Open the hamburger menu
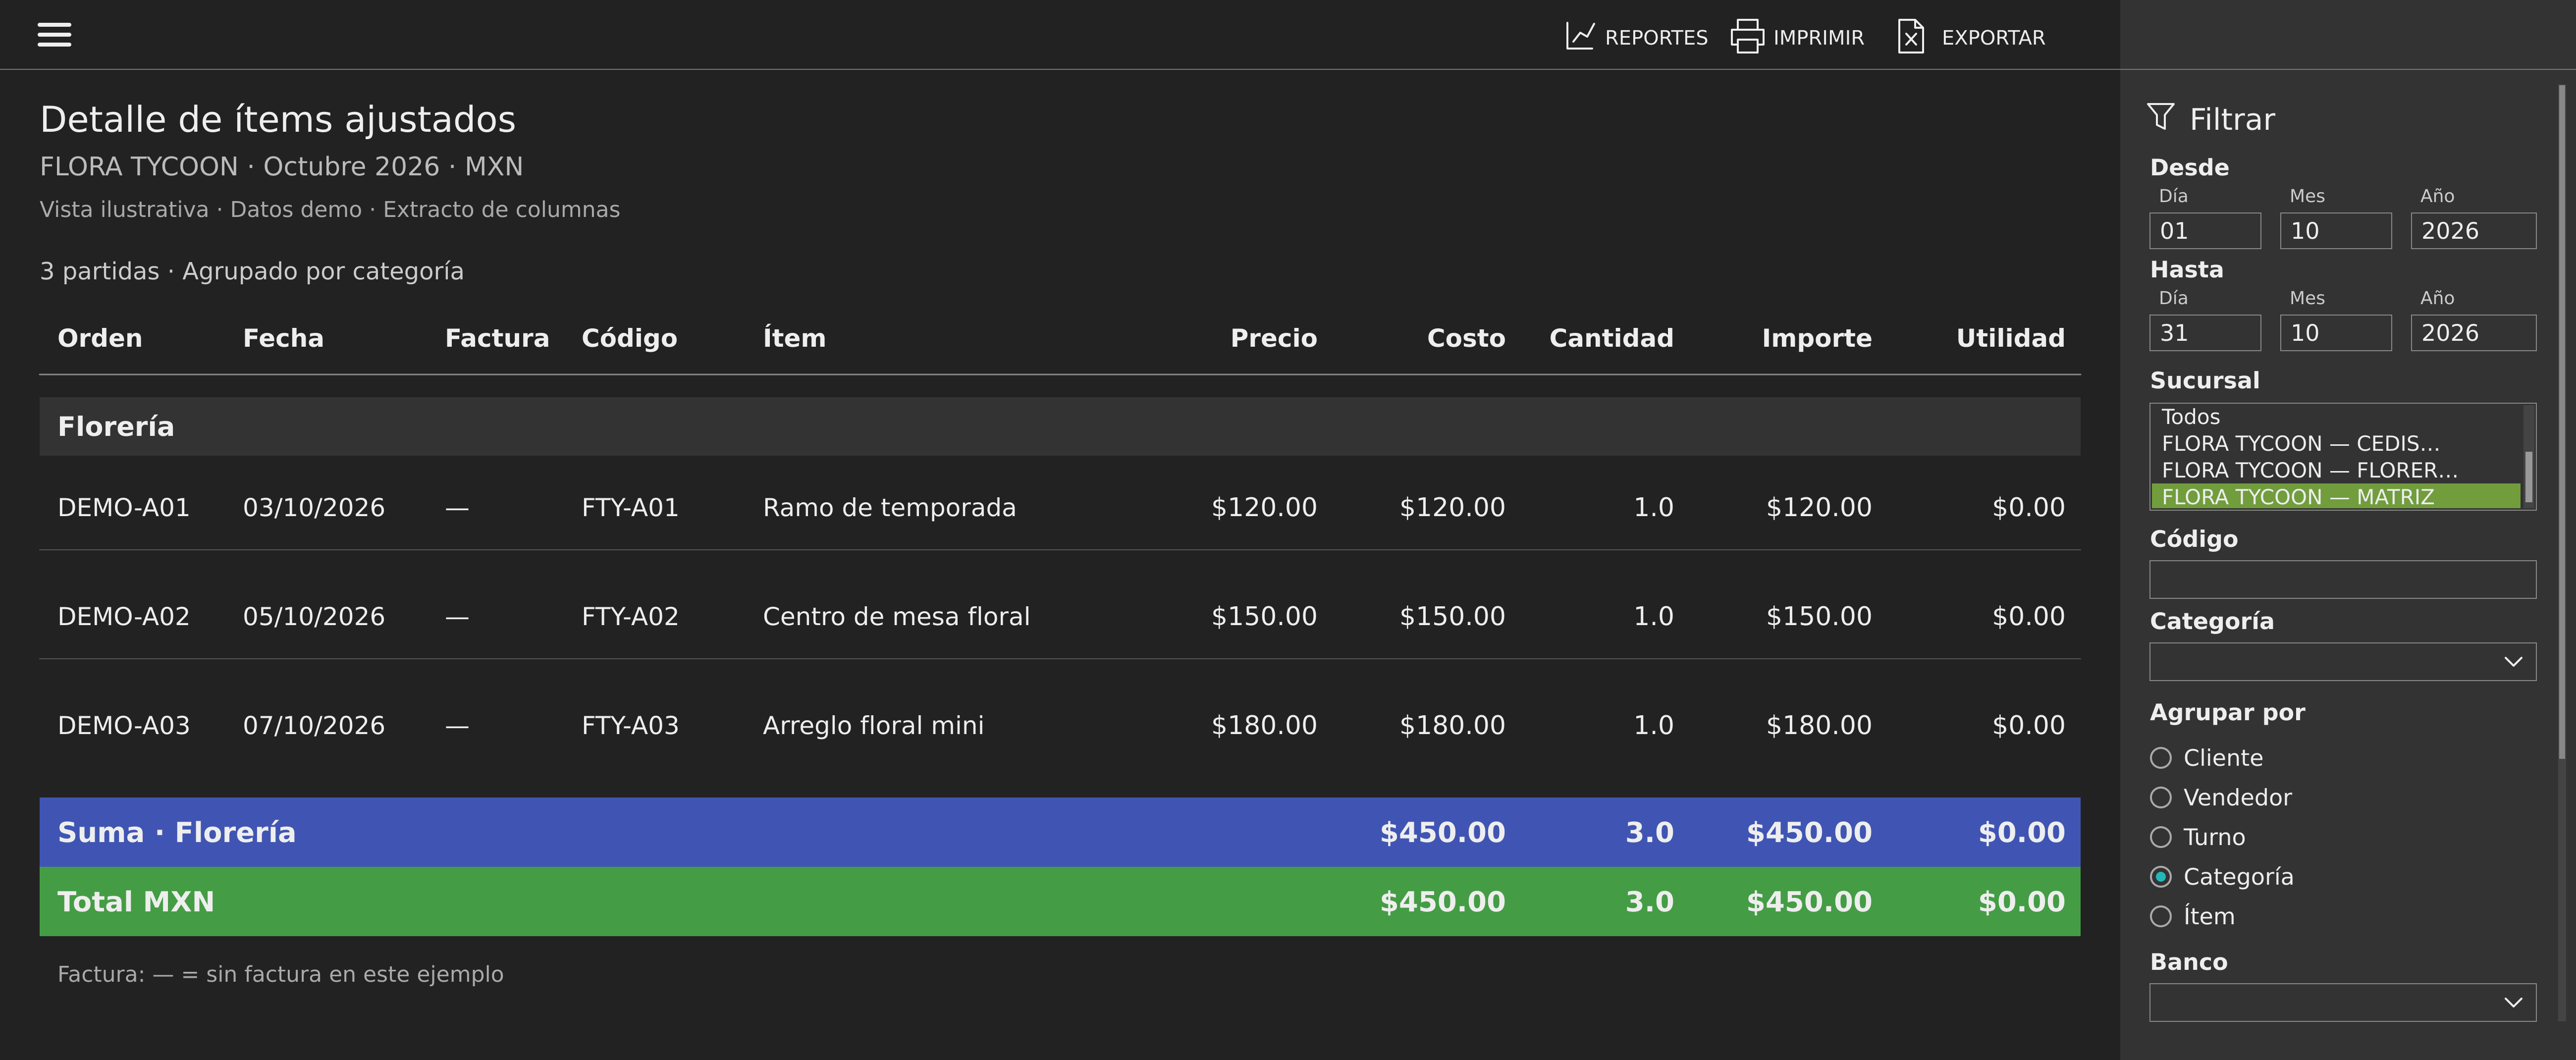The height and width of the screenshot is (1060, 2576). pos(54,35)
